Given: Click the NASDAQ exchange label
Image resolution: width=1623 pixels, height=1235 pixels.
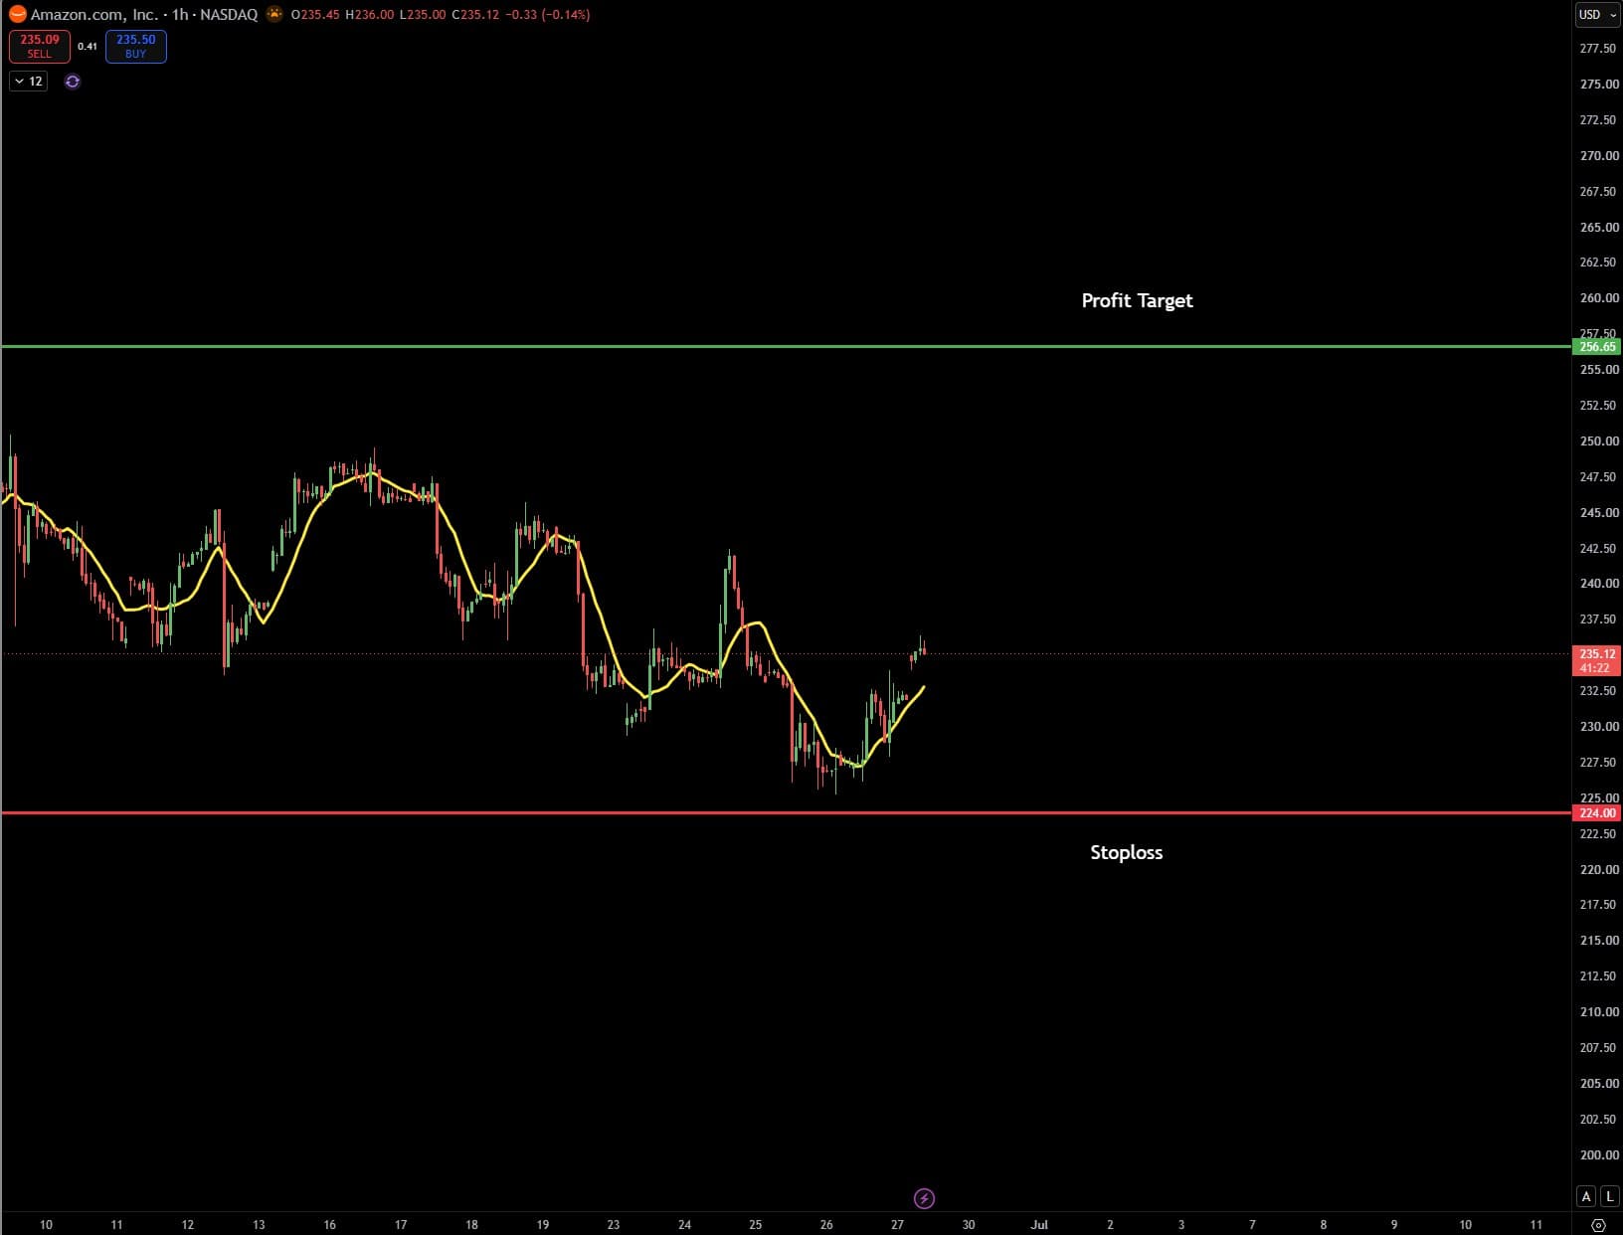Looking at the screenshot, I should coord(229,14).
